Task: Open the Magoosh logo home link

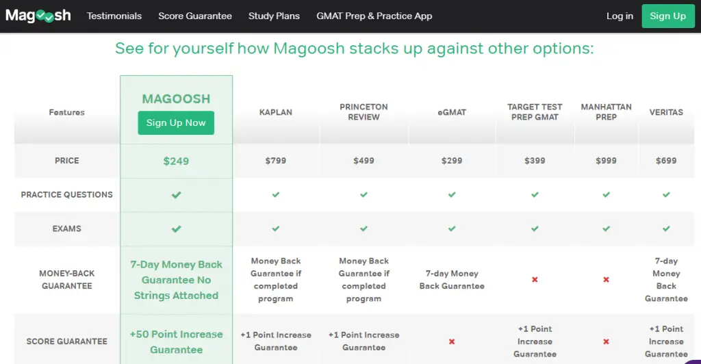Action: tap(38, 16)
